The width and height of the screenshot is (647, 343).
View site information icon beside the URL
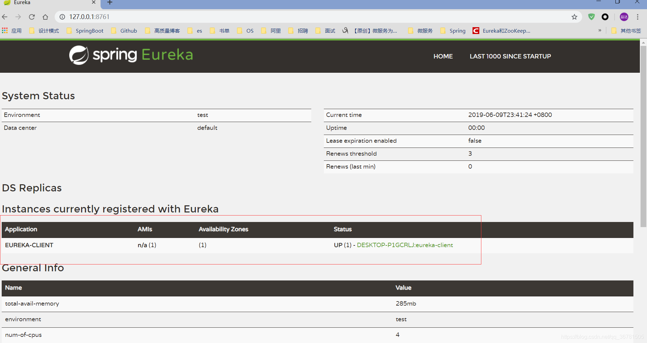pyautogui.click(x=62, y=17)
